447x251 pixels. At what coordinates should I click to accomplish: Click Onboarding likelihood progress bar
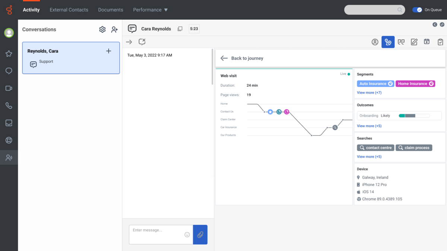[414, 116]
